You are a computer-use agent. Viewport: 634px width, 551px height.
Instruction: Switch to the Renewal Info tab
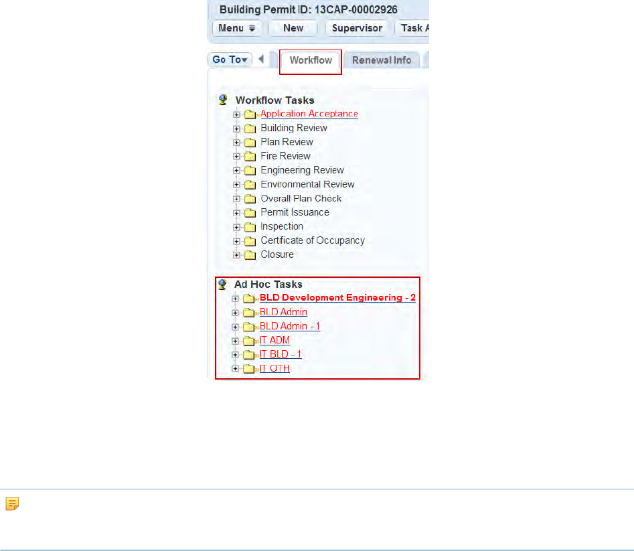tap(382, 60)
